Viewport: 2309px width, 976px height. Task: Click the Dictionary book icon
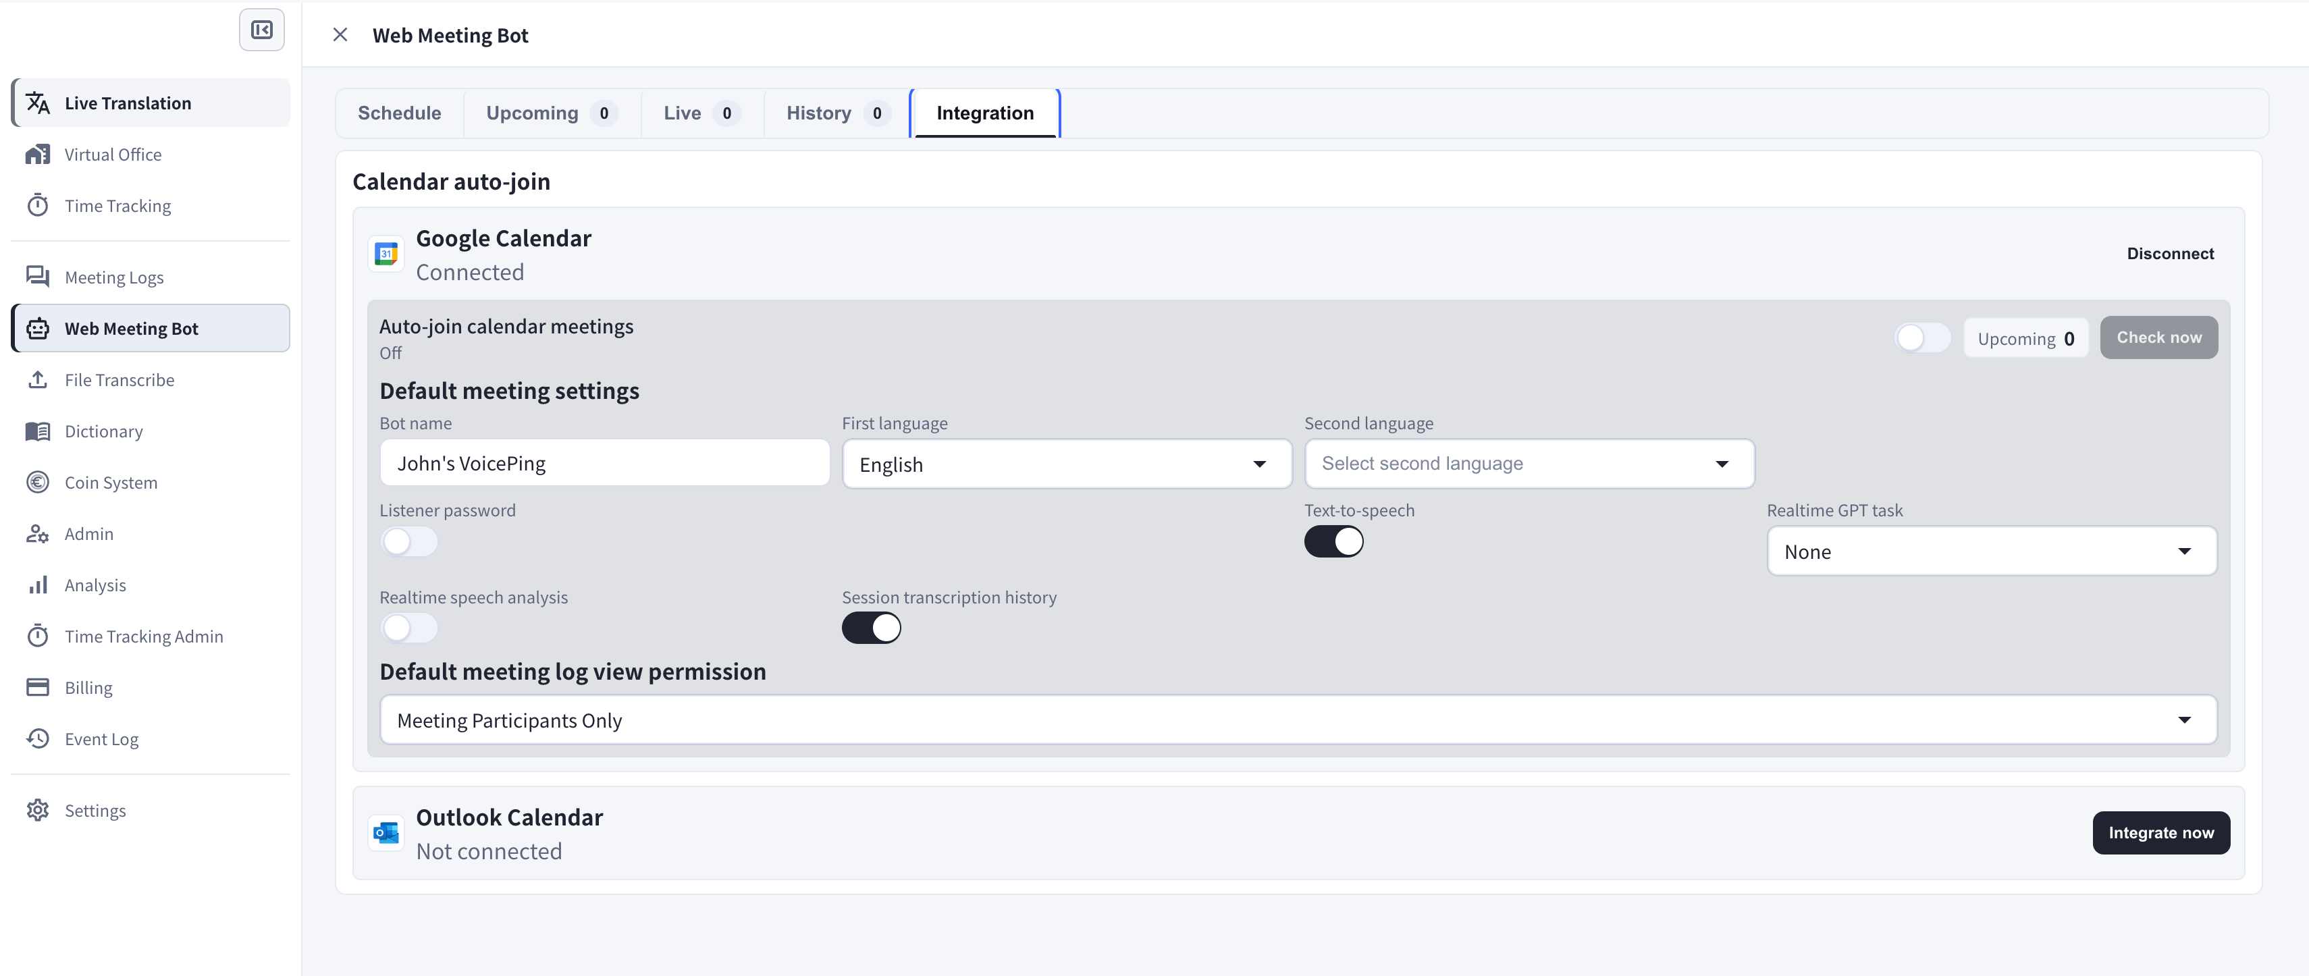[x=38, y=431]
